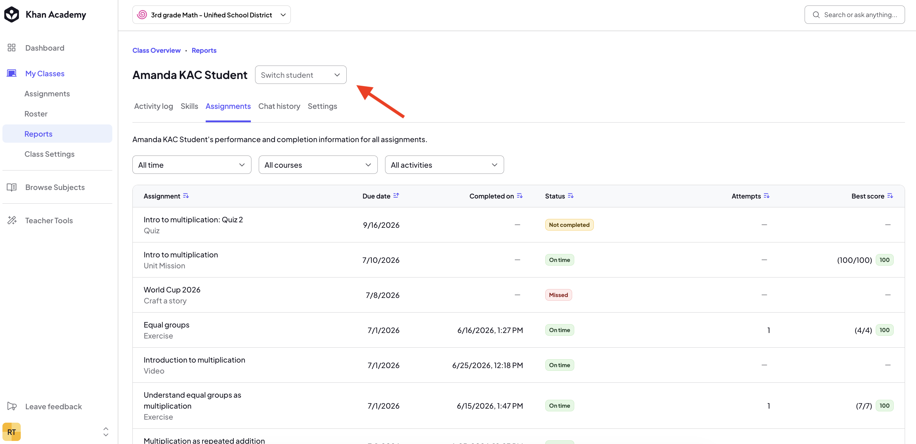Switch to the Activity log tab
Viewport: 916px width, 444px height.
pos(153,106)
